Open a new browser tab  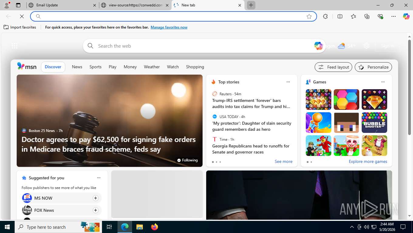click(x=251, y=5)
